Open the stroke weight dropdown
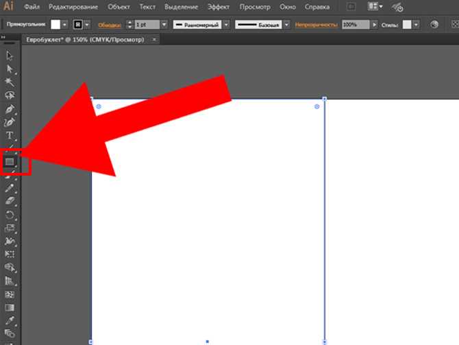Viewport: 459px width, 345px height. click(164, 25)
